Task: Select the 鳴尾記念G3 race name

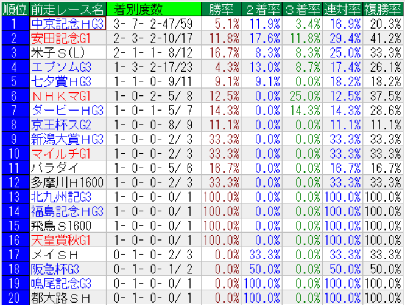Action: pos(61,284)
